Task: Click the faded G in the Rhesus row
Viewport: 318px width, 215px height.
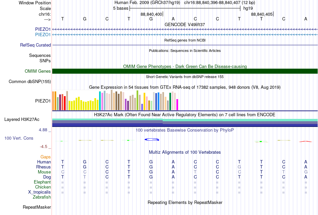Action: [239, 167]
